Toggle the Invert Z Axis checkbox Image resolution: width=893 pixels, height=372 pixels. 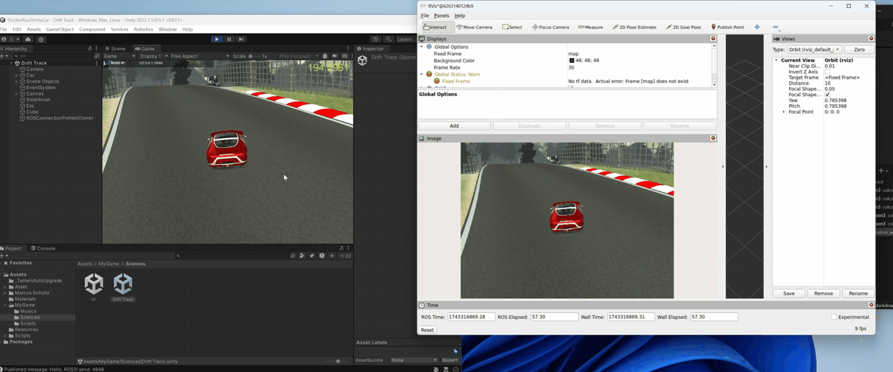point(827,72)
